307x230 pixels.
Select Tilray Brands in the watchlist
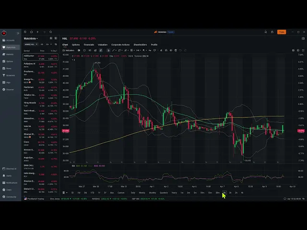tap(40, 104)
